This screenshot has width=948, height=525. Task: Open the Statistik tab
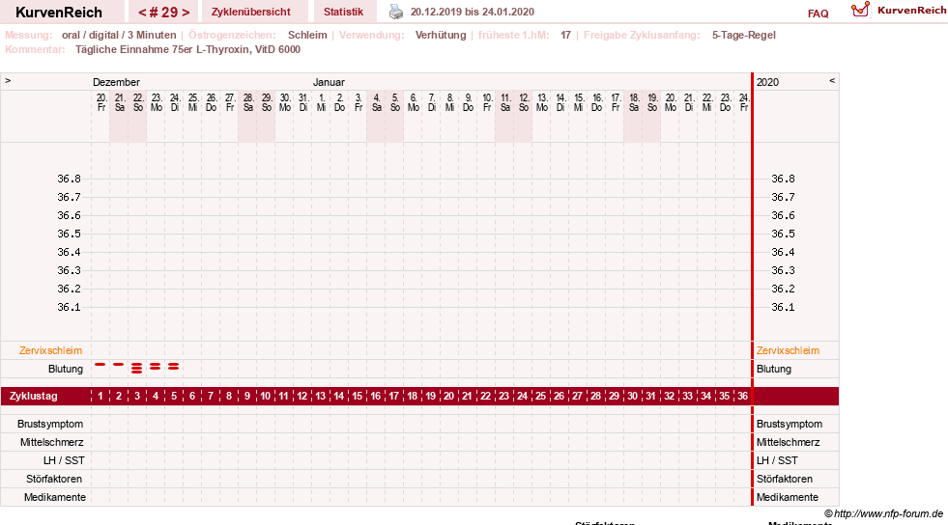(343, 12)
